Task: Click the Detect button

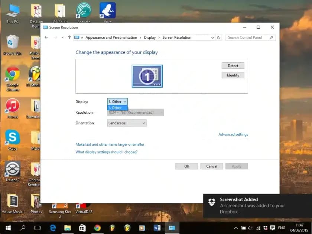Action: [233, 66]
